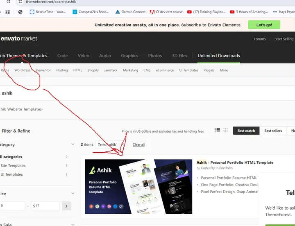Filter by Site Templates category

click(13, 166)
